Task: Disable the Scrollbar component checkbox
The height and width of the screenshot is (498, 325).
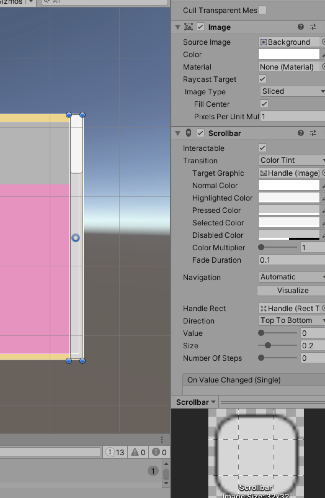Action: point(200,133)
